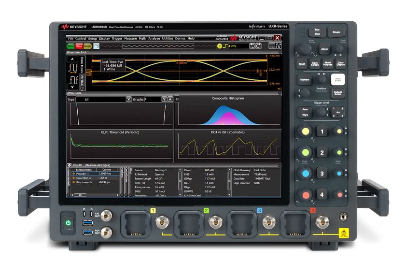Image resolution: width=406 pixels, height=263 pixels.
Task: Click the rising edge trigger icon
Action: [x=225, y=46]
